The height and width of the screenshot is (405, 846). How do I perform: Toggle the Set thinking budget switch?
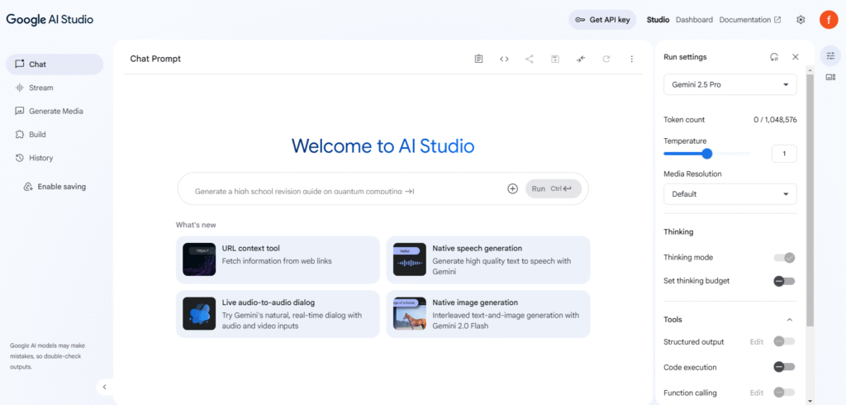(784, 281)
